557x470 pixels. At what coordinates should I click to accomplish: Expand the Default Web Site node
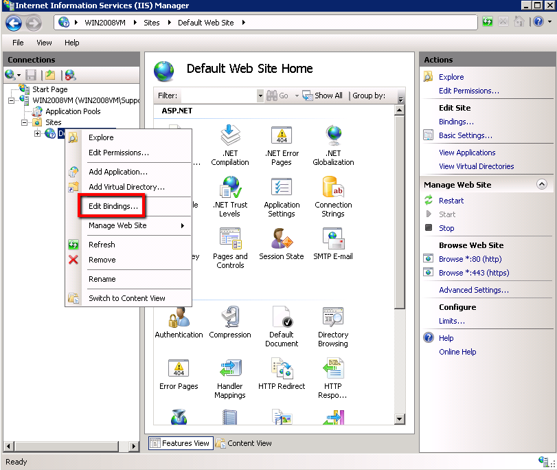(37, 134)
